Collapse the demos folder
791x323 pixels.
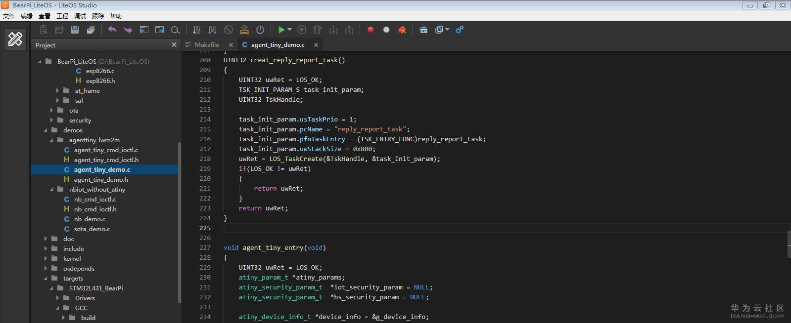click(46, 130)
